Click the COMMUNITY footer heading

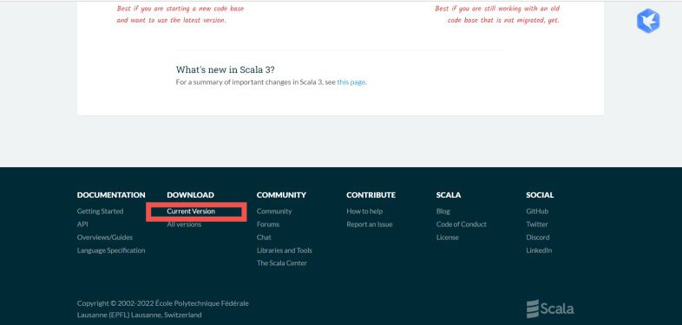(281, 195)
